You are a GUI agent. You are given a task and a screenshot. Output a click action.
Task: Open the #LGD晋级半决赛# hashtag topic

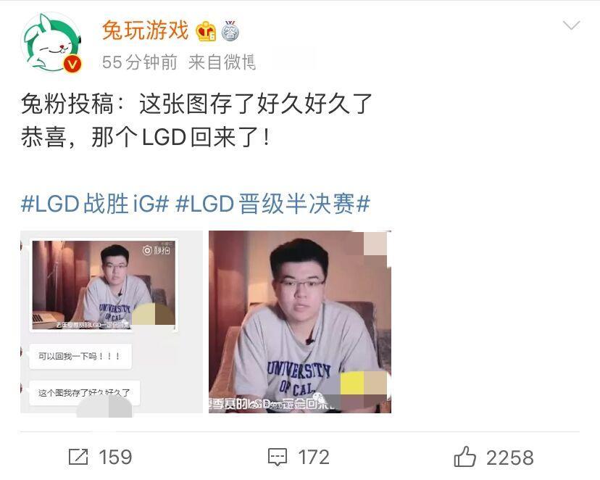(273, 203)
